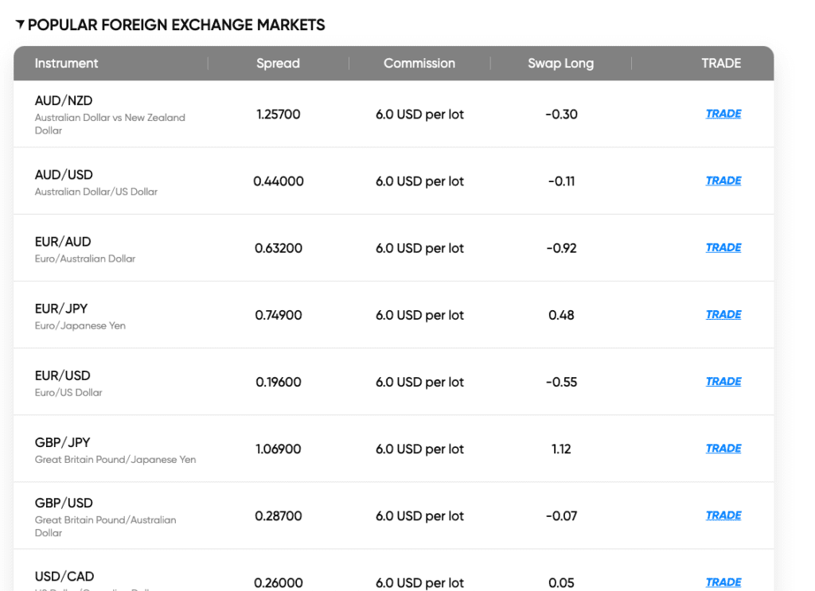Select the AUD/NZD instrument name
Viewport: 815px width, 591px height.
coord(64,101)
